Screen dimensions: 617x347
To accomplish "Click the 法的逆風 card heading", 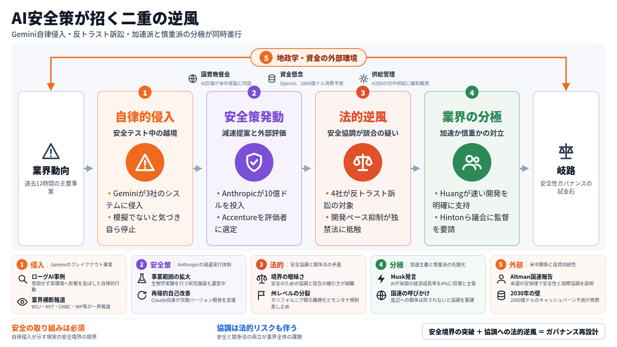I will coord(363,117).
